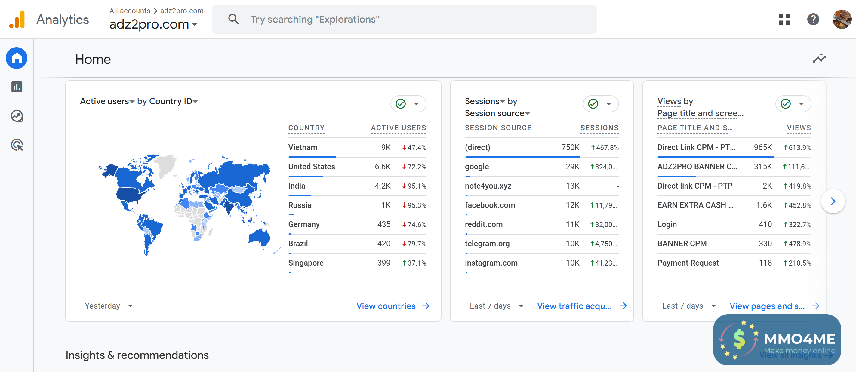Click the facebook.com session source row
This screenshot has width=856, height=372.
542,205
